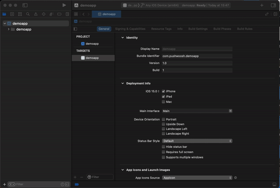The image size is (280, 188).
Task: Enable Portrait device orientation
Action: [x=163, y=119]
